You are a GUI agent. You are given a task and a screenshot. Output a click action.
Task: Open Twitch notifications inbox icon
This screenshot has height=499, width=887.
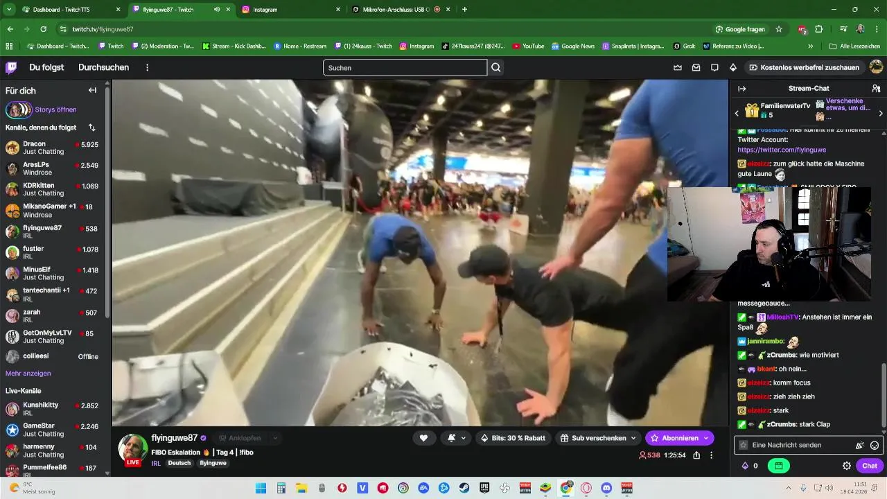click(x=696, y=67)
